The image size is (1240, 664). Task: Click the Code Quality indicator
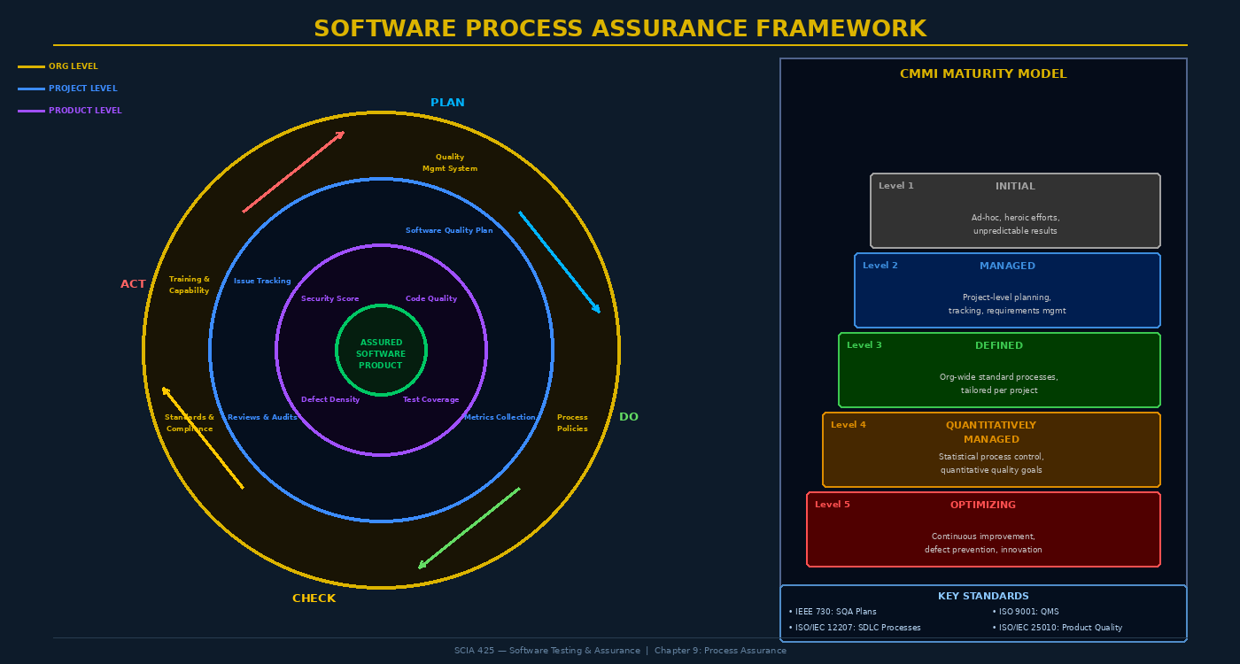(431, 298)
